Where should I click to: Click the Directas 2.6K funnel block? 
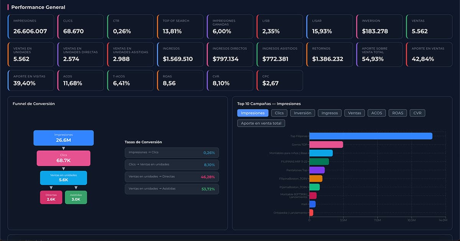click(51, 197)
